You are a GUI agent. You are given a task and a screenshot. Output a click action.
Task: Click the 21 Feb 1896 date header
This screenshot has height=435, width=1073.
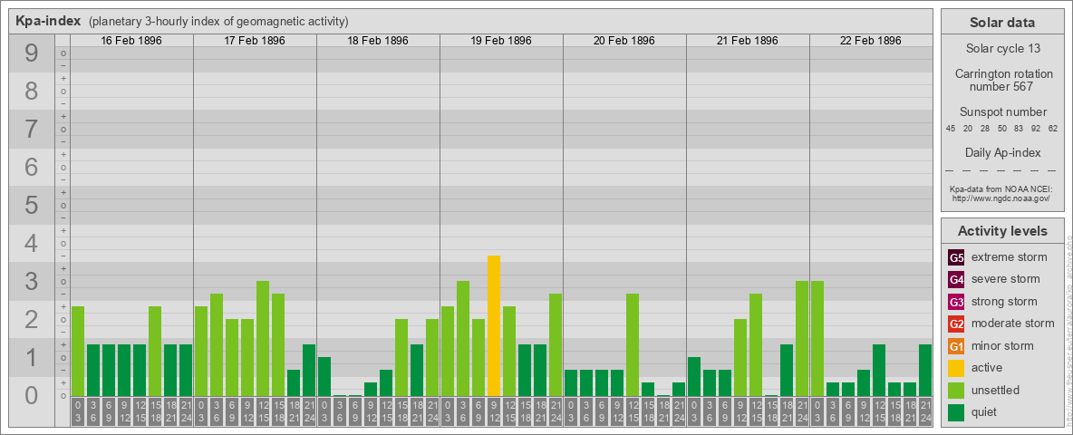pos(748,41)
